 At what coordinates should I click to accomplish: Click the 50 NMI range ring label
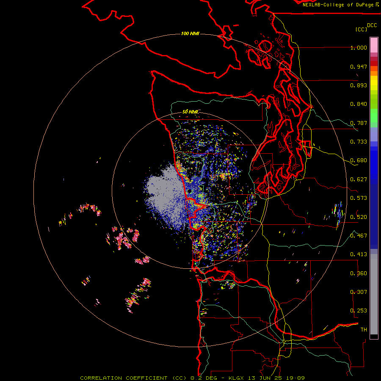click(x=190, y=112)
